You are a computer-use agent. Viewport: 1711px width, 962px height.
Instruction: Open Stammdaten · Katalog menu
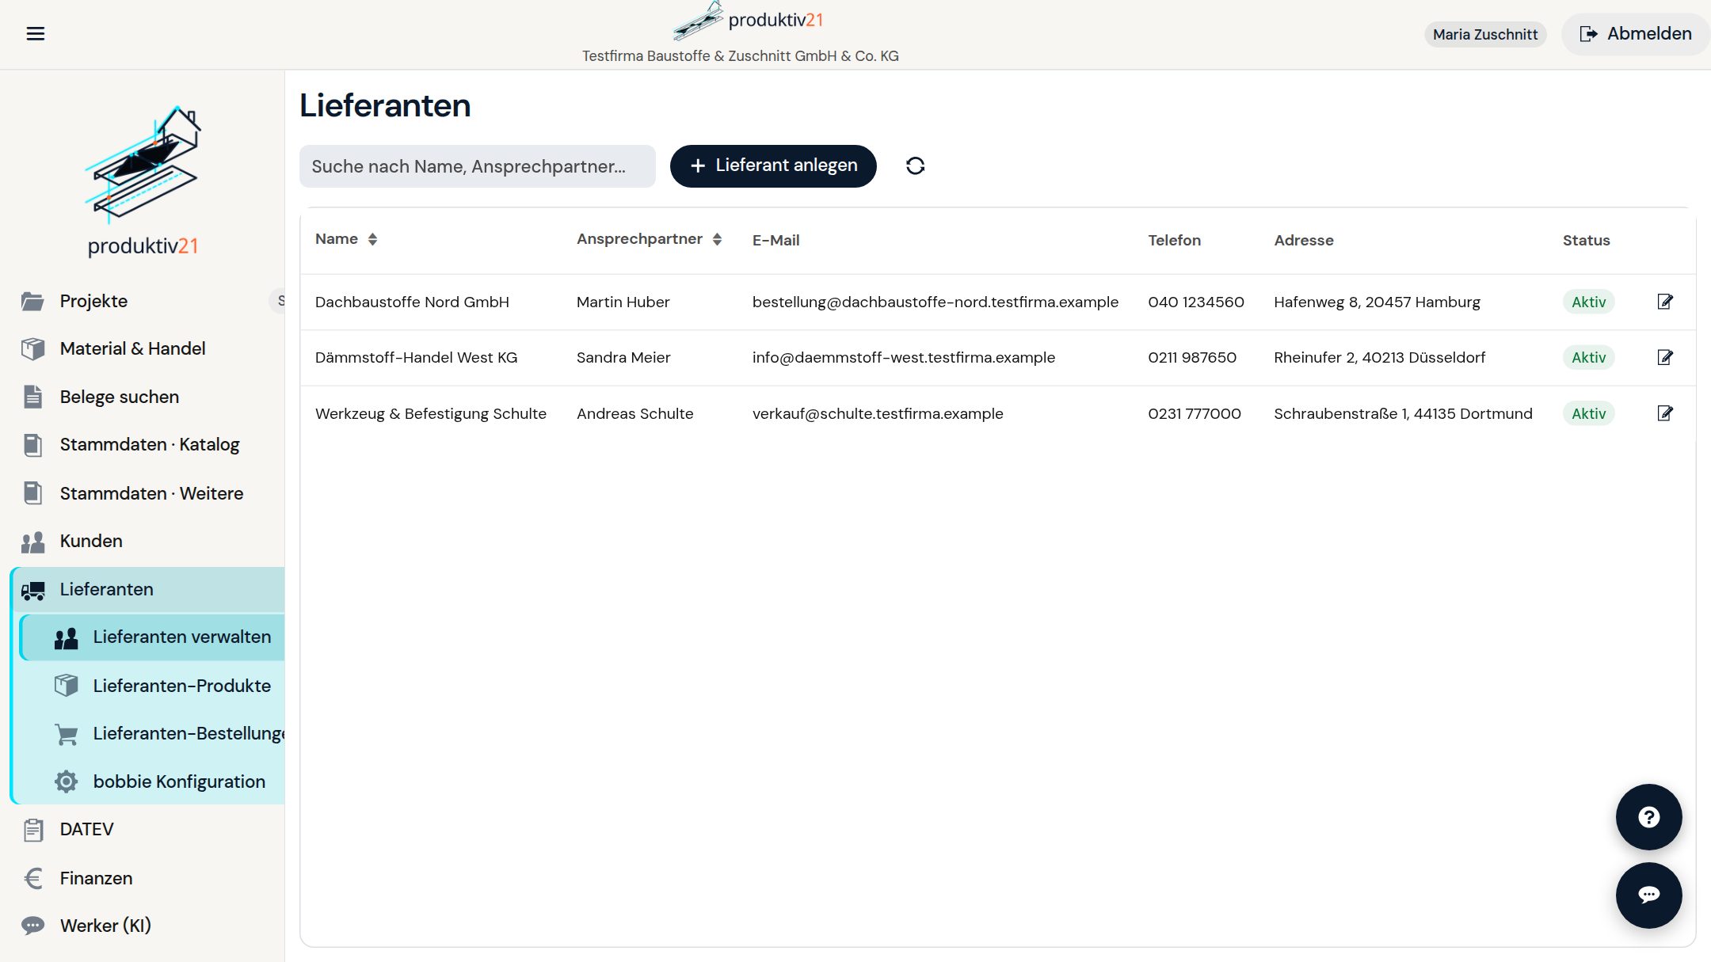tap(149, 445)
